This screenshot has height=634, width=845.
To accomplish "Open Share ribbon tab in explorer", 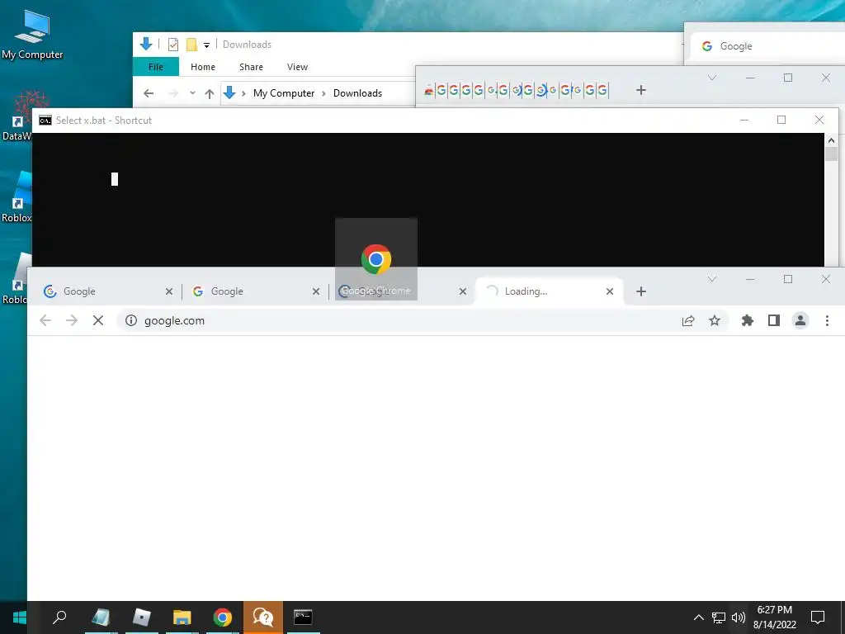I will 251,67.
